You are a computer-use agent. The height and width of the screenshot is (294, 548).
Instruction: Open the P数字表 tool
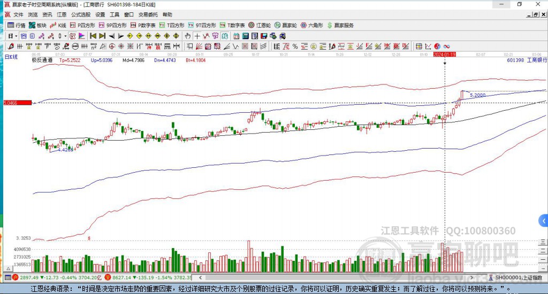(x=143, y=25)
